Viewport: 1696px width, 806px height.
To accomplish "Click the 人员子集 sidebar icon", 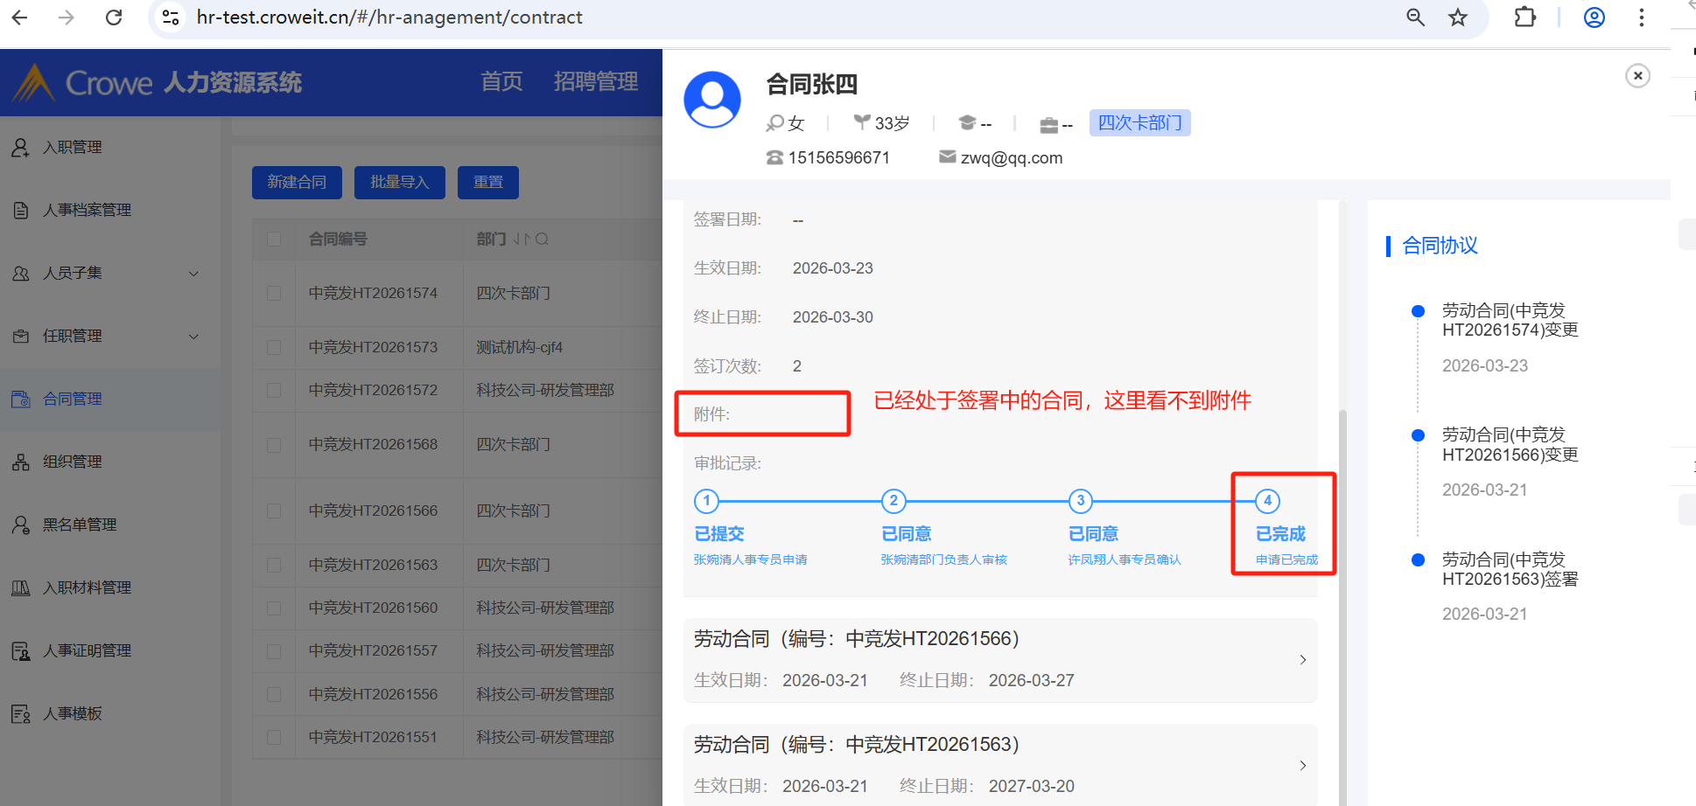I will [x=21, y=274].
